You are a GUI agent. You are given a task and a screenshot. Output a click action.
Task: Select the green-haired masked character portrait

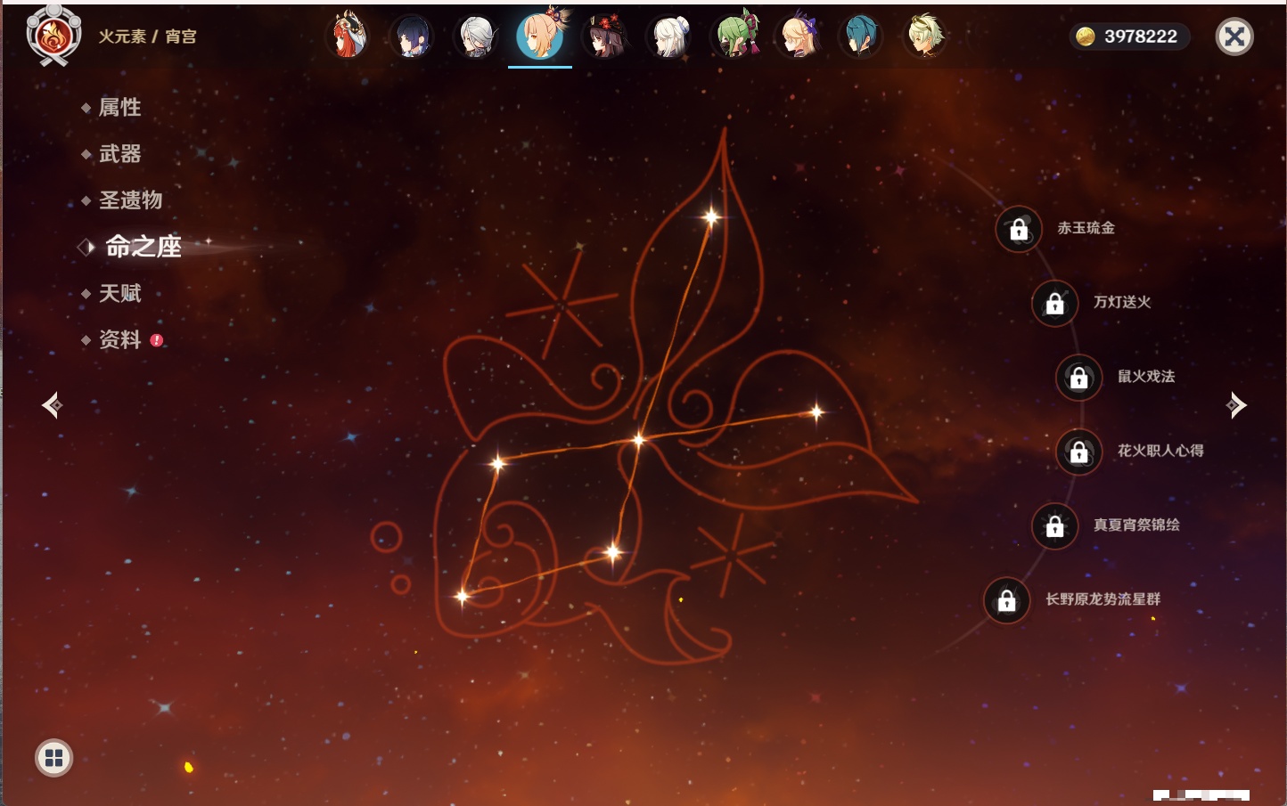(x=735, y=37)
